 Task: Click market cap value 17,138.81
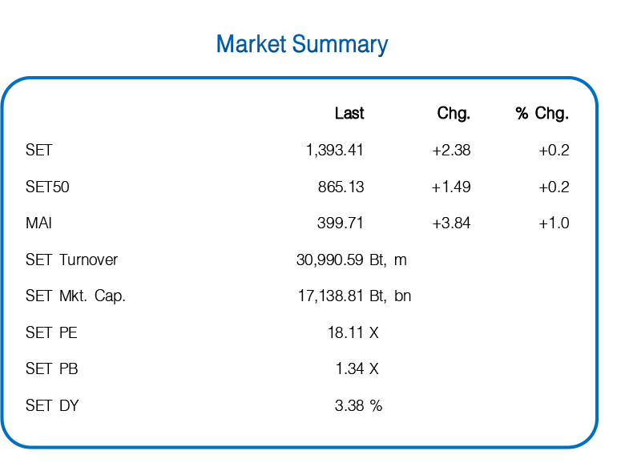pos(330,296)
